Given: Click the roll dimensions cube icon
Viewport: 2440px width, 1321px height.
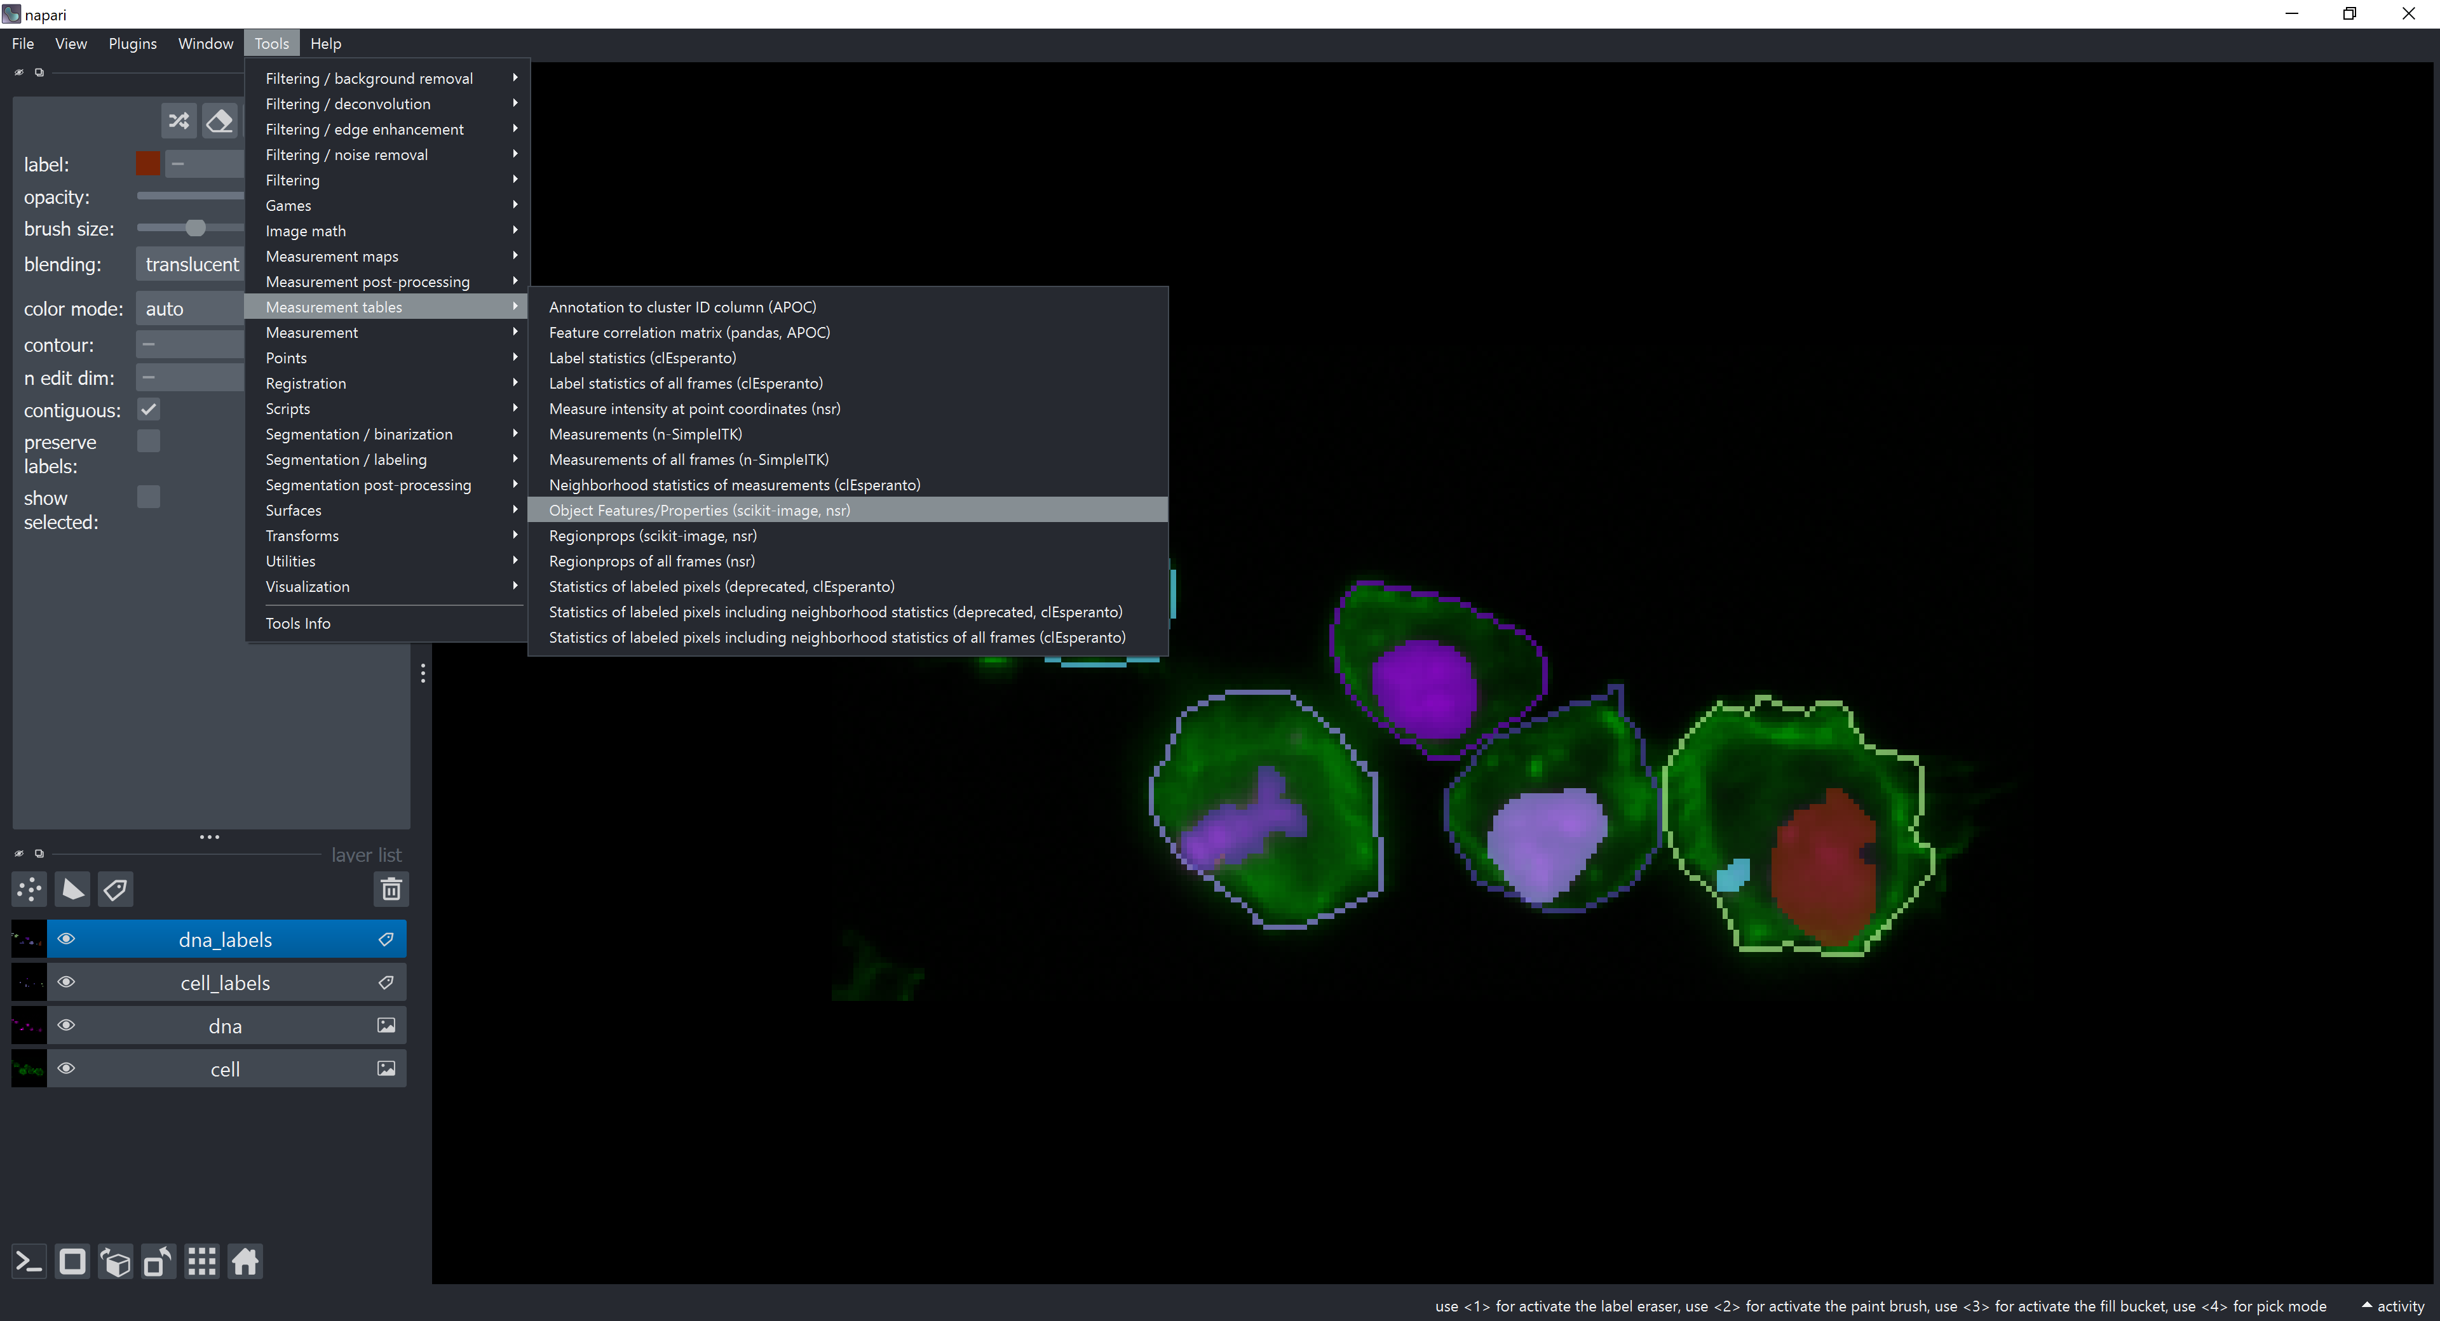Looking at the screenshot, I should pos(116,1261).
